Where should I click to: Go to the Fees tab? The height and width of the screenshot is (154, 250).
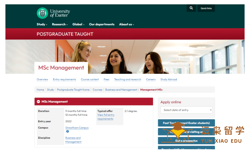106,79
